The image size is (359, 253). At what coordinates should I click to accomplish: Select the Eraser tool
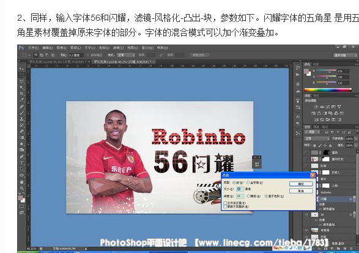[22, 131]
